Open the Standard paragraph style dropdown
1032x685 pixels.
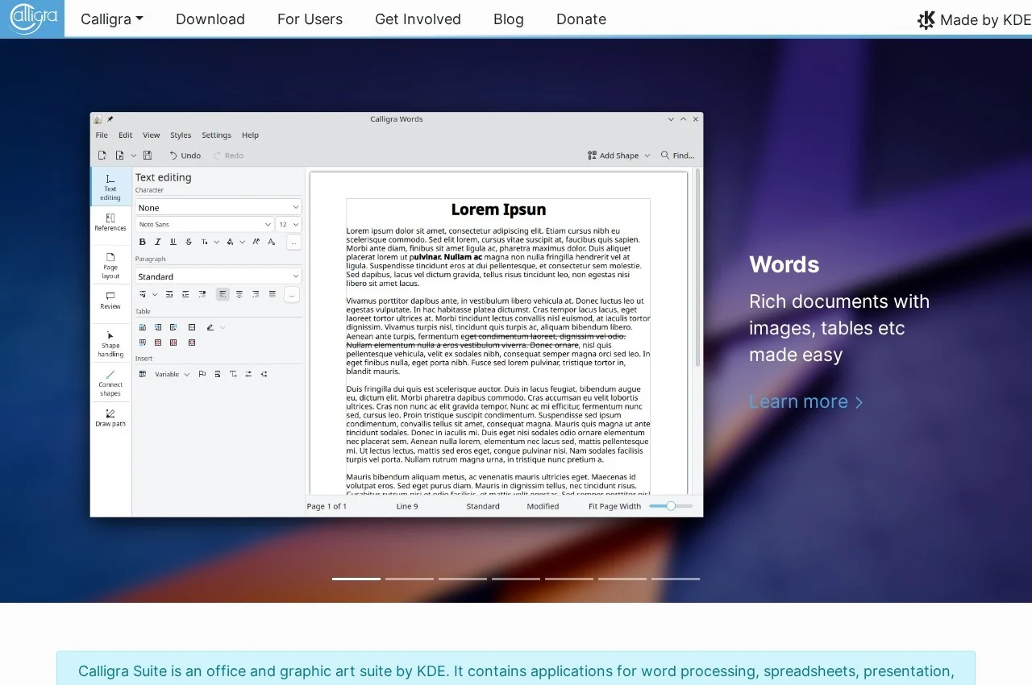click(x=218, y=276)
